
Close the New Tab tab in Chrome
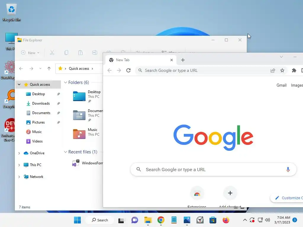point(171,60)
